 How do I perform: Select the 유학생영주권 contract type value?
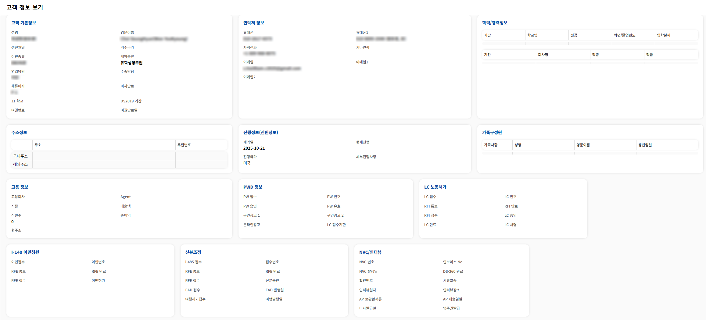(x=131, y=63)
